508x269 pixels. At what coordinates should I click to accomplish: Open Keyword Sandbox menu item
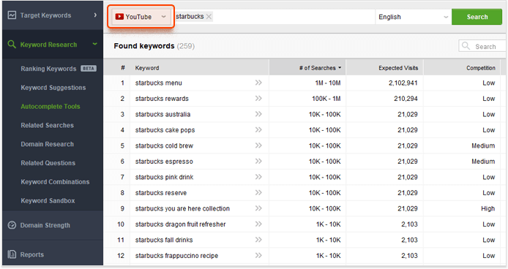coord(48,200)
